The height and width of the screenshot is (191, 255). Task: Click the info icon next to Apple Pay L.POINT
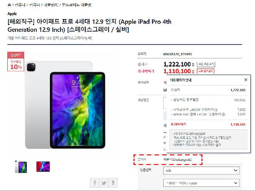[223, 114]
